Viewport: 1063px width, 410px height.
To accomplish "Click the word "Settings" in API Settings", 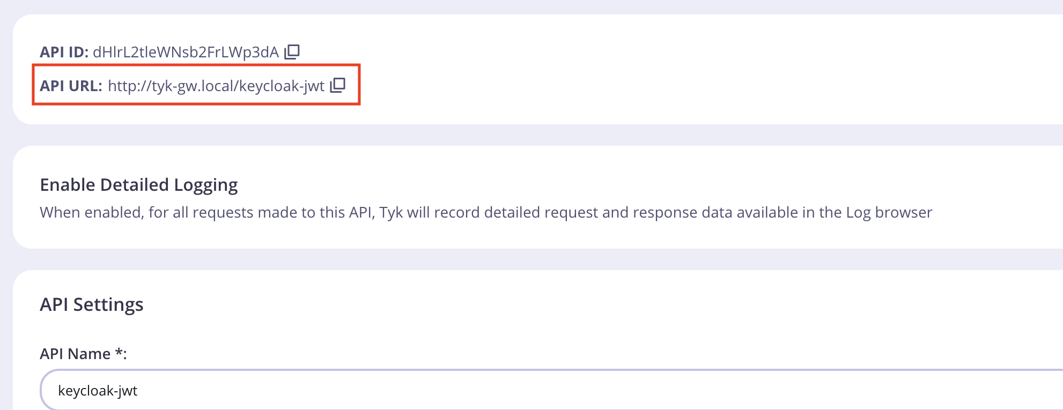I will click(108, 304).
